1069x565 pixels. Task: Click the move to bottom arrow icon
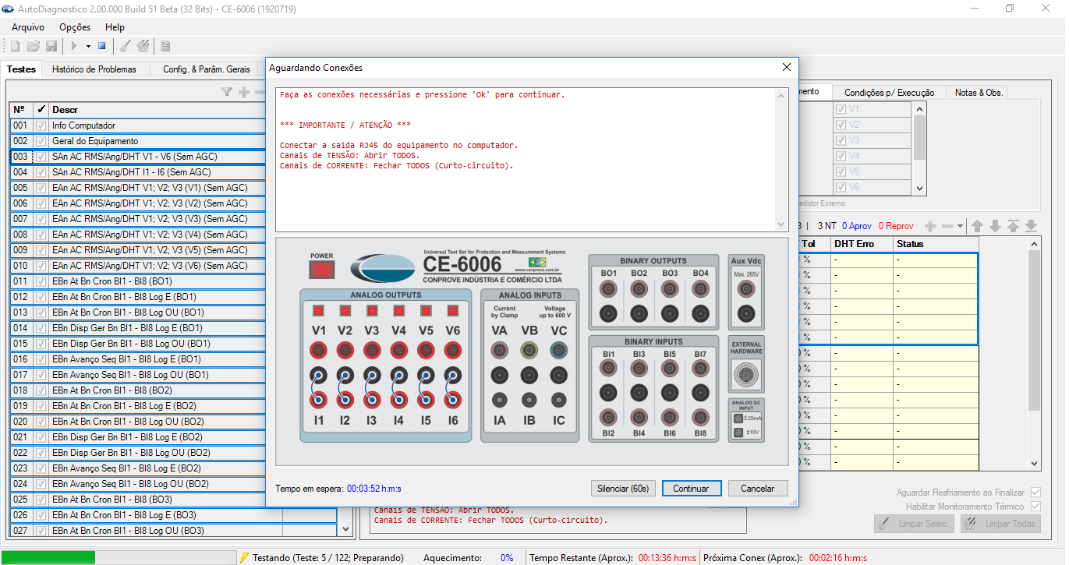click(1031, 226)
